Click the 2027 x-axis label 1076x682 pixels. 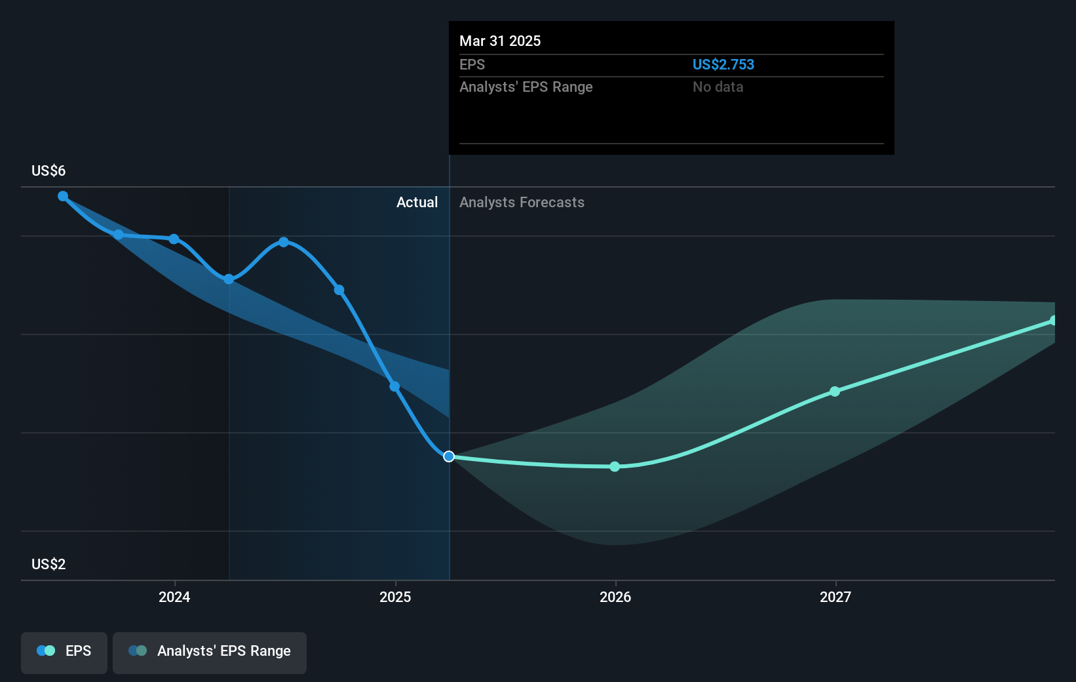tap(836, 597)
